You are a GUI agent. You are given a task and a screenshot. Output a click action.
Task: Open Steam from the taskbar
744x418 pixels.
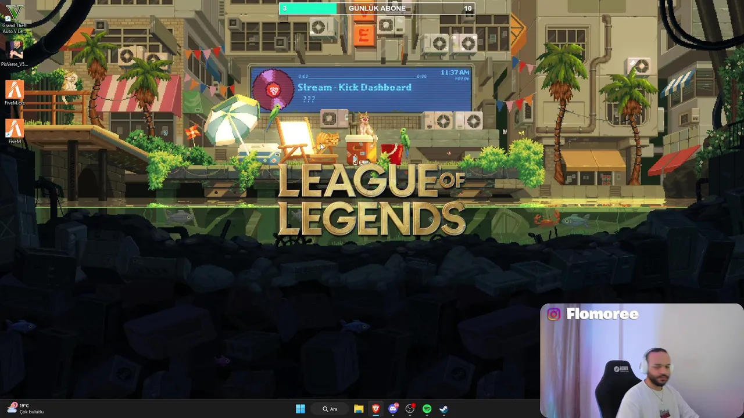[443, 409]
